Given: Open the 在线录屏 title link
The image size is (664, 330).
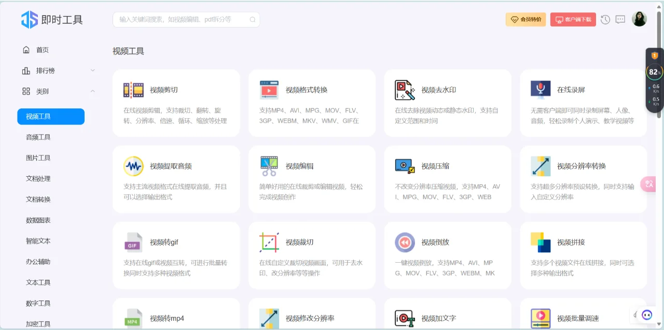Looking at the screenshot, I should pyautogui.click(x=571, y=90).
